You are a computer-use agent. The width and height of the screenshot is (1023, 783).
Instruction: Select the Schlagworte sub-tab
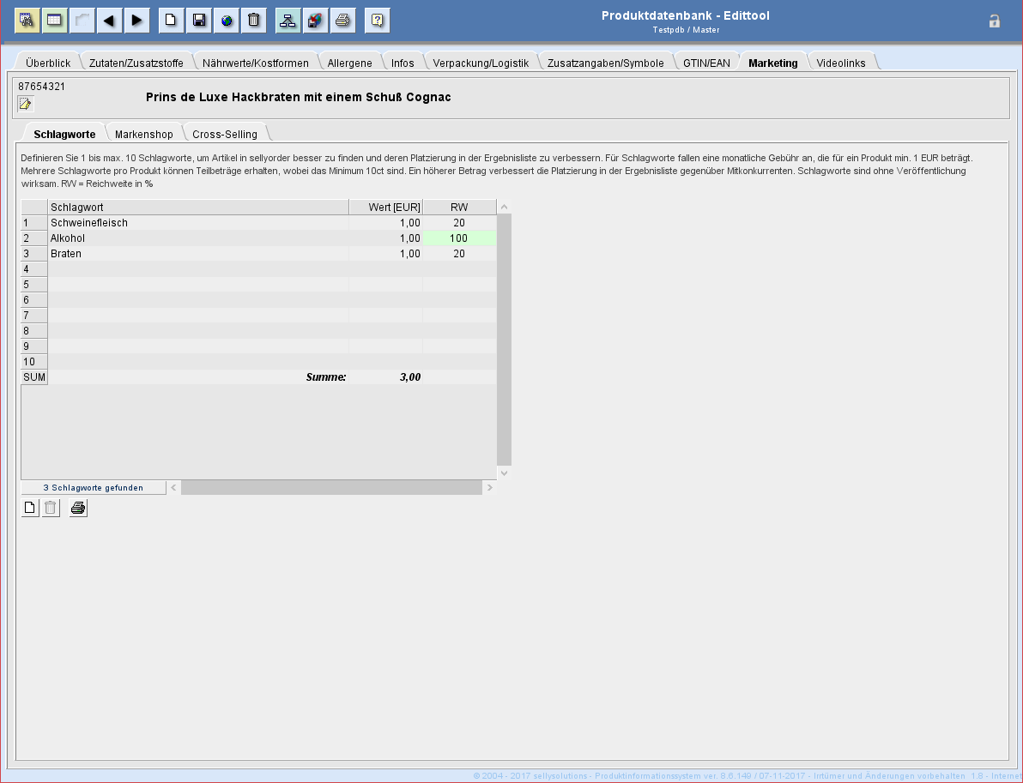click(x=64, y=134)
